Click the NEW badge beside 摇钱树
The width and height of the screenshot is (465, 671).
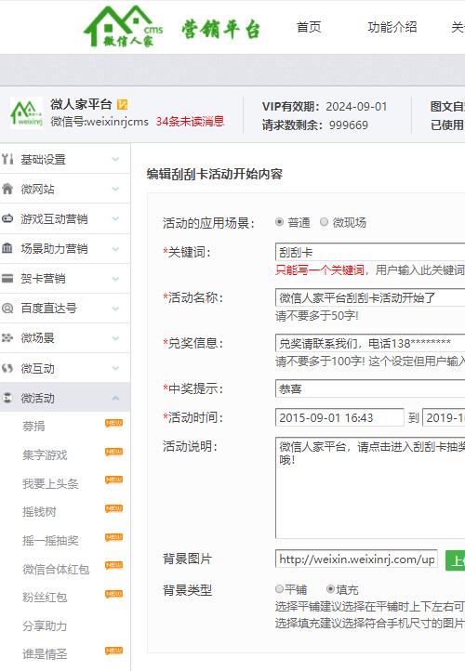[x=113, y=508]
